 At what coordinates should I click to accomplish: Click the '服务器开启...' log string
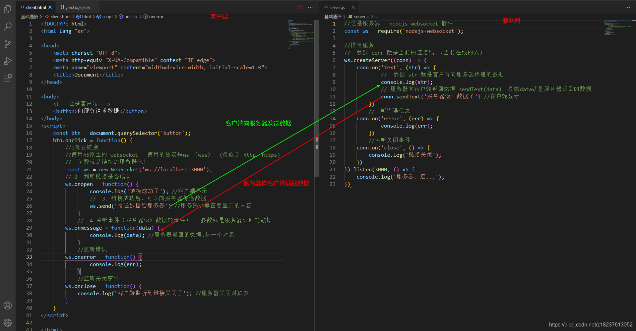[x=416, y=177]
